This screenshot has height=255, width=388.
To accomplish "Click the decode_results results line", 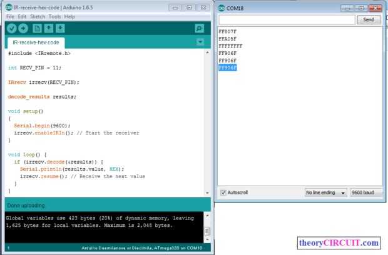I will [x=42, y=97].
